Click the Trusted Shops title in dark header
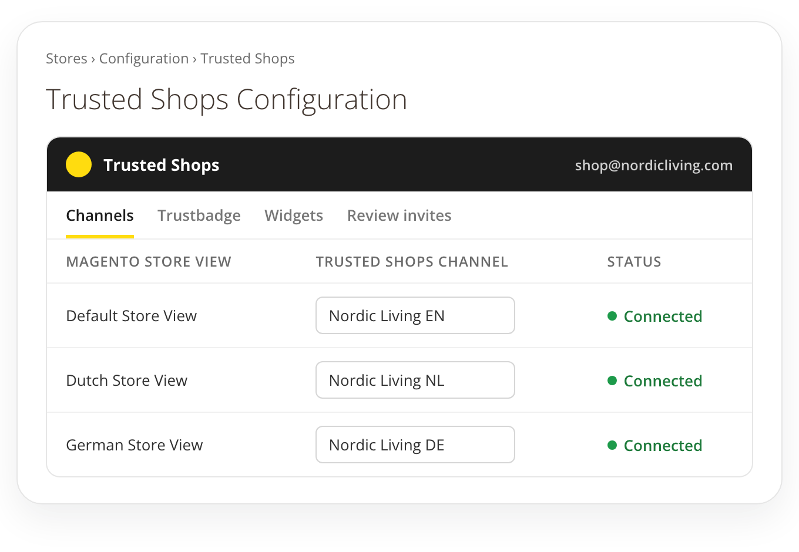 (x=162, y=165)
